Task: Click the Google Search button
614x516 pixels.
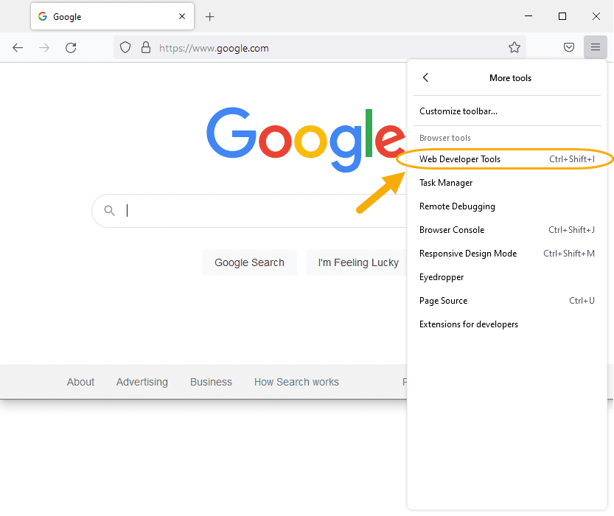Action: [249, 262]
